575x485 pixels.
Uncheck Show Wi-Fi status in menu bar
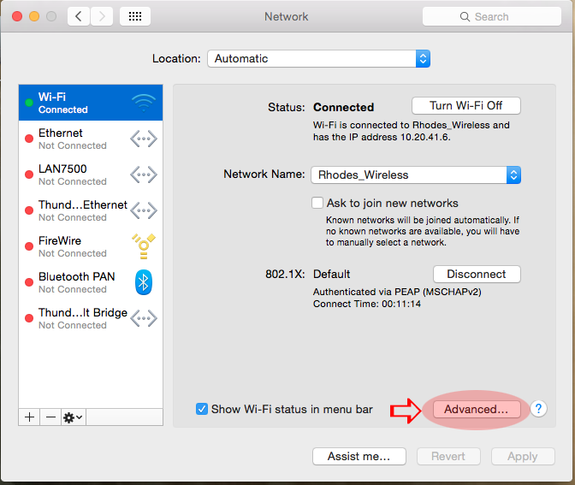(x=202, y=409)
